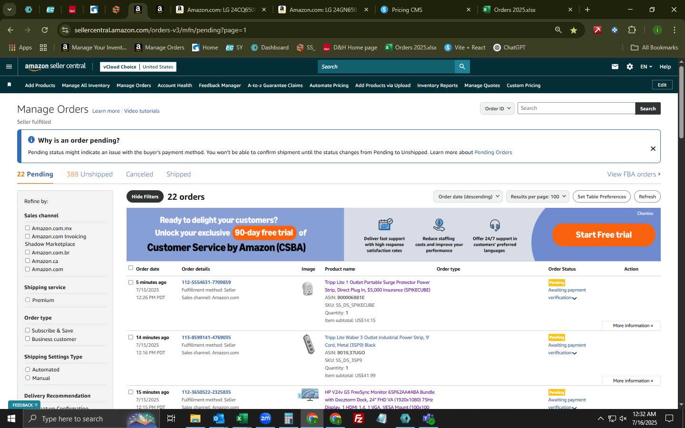The height and width of the screenshot is (428, 685).
Task: Open Feedback Manager in navigation
Action: coord(220,86)
